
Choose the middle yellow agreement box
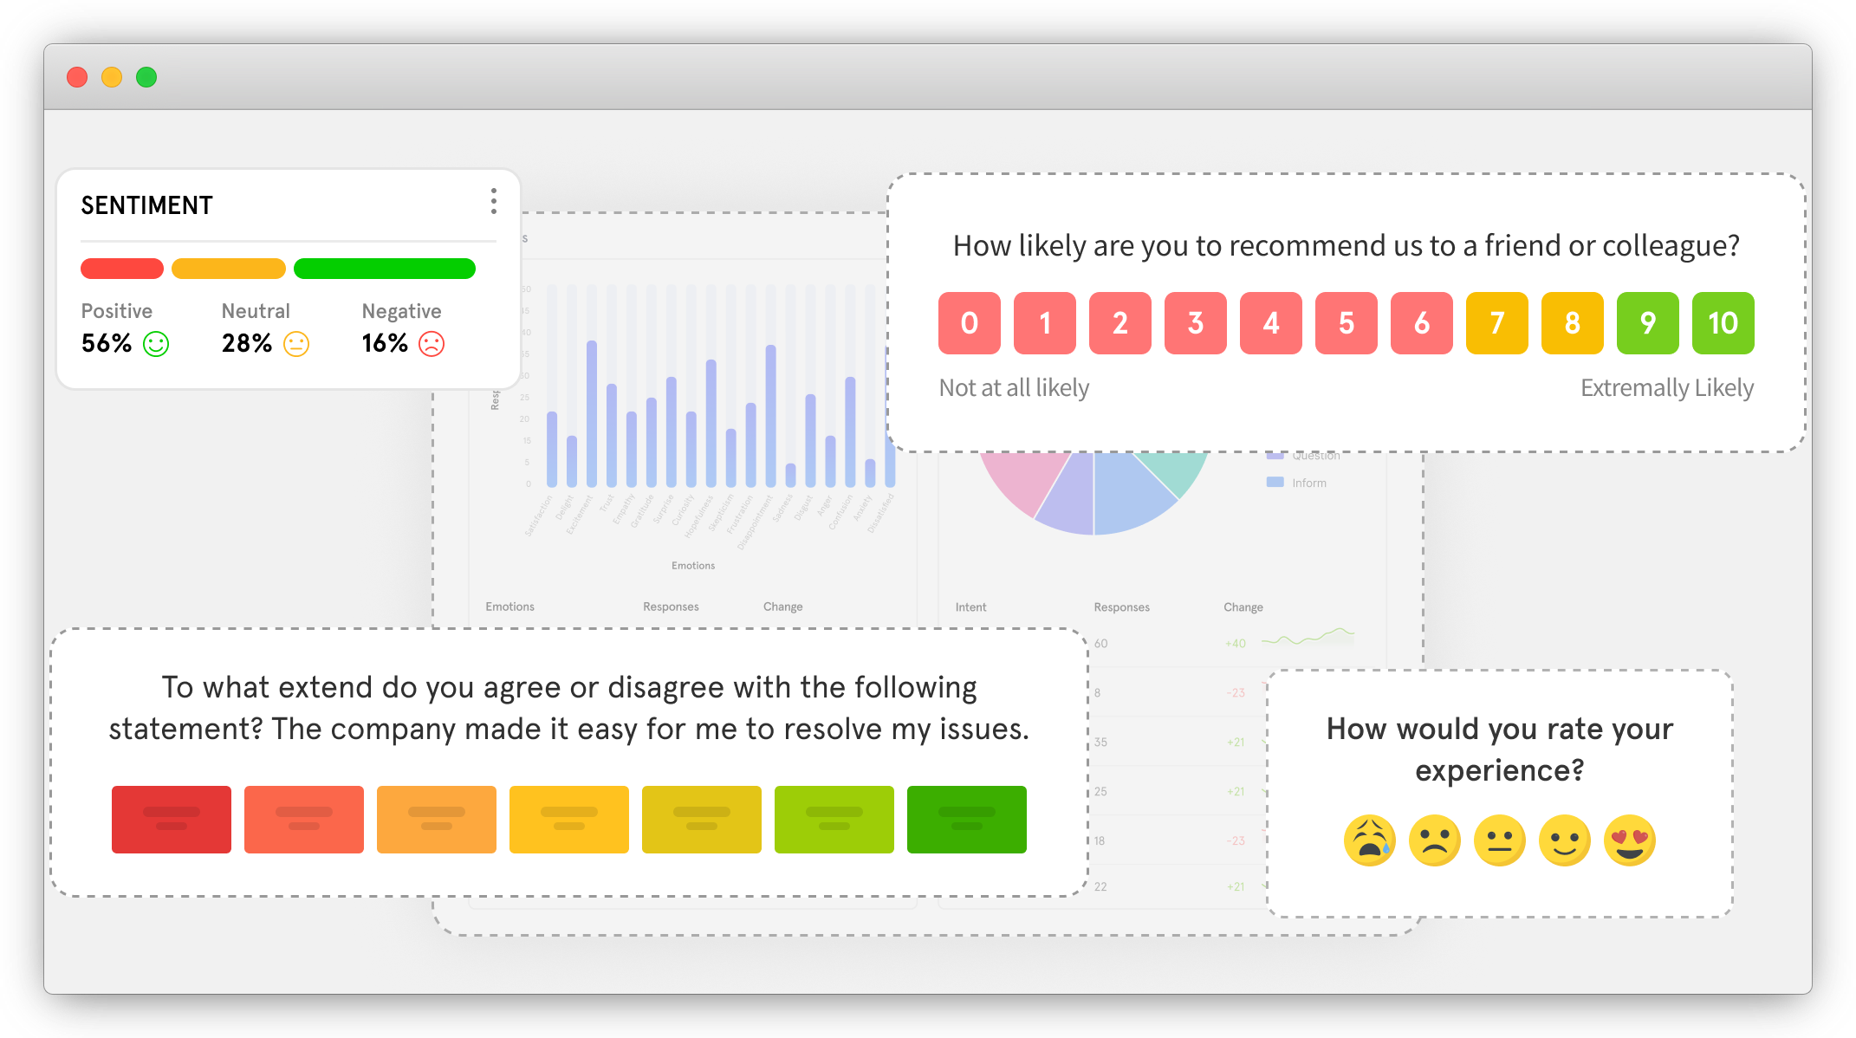[x=569, y=819]
